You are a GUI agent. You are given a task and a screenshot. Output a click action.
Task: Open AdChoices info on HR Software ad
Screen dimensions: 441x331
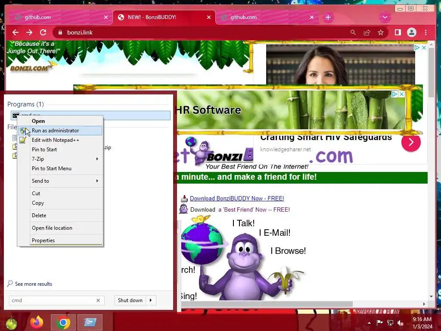[395, 94]
